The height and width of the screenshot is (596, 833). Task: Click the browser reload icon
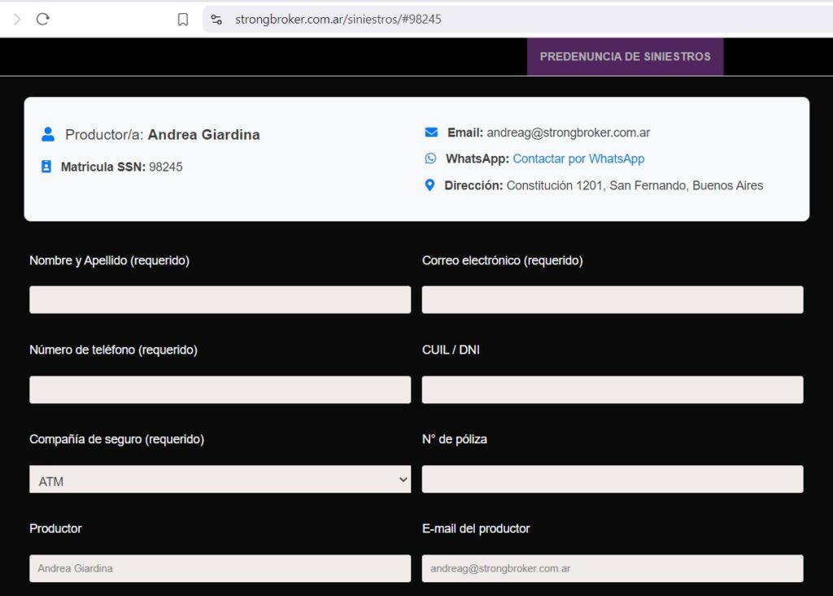(x=43, y=19)
